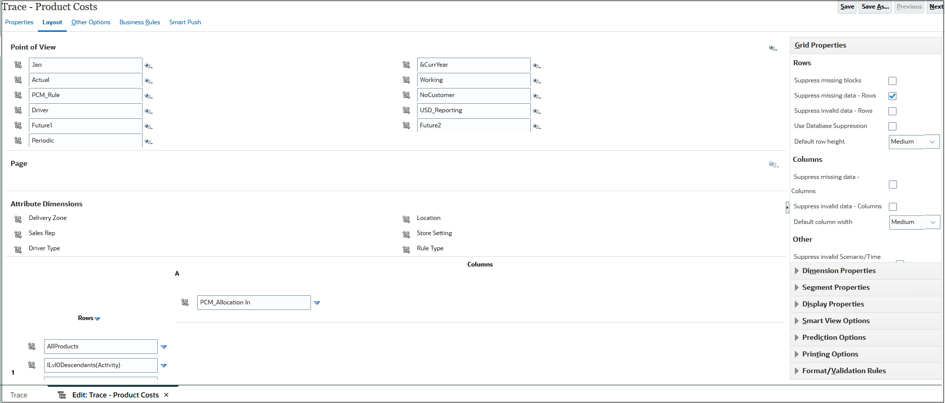Enable Use Database Suppression
Image resolution: width=945 pixels, height=403 pixels.
coord(892,126)
